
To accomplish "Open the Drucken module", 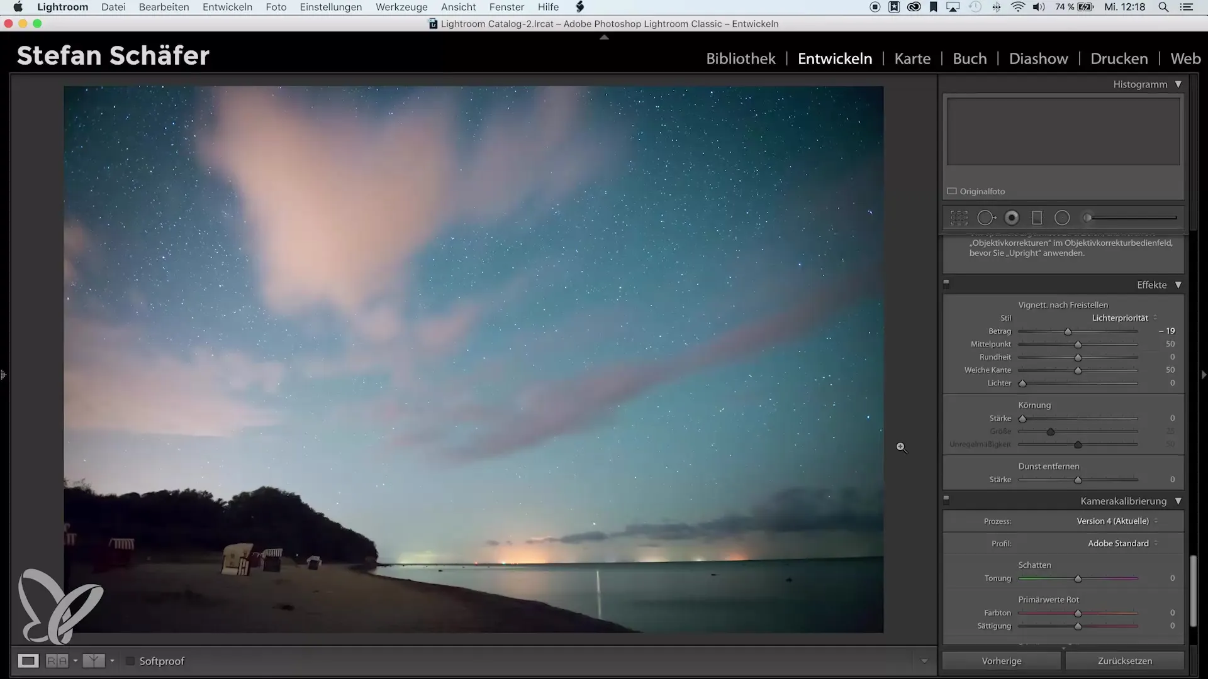I will 1119,58.
